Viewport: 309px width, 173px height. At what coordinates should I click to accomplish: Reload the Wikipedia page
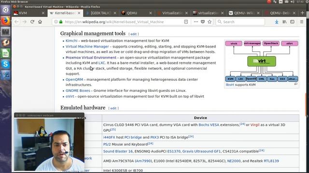(x=32, y=22)
